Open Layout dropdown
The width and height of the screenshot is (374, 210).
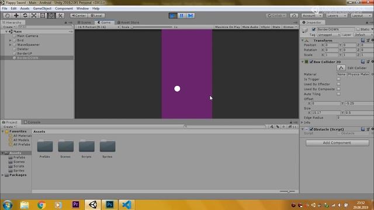coord(361,16)
